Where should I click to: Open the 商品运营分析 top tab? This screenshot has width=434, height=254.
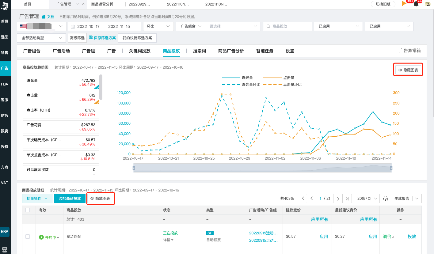[102, 4]
